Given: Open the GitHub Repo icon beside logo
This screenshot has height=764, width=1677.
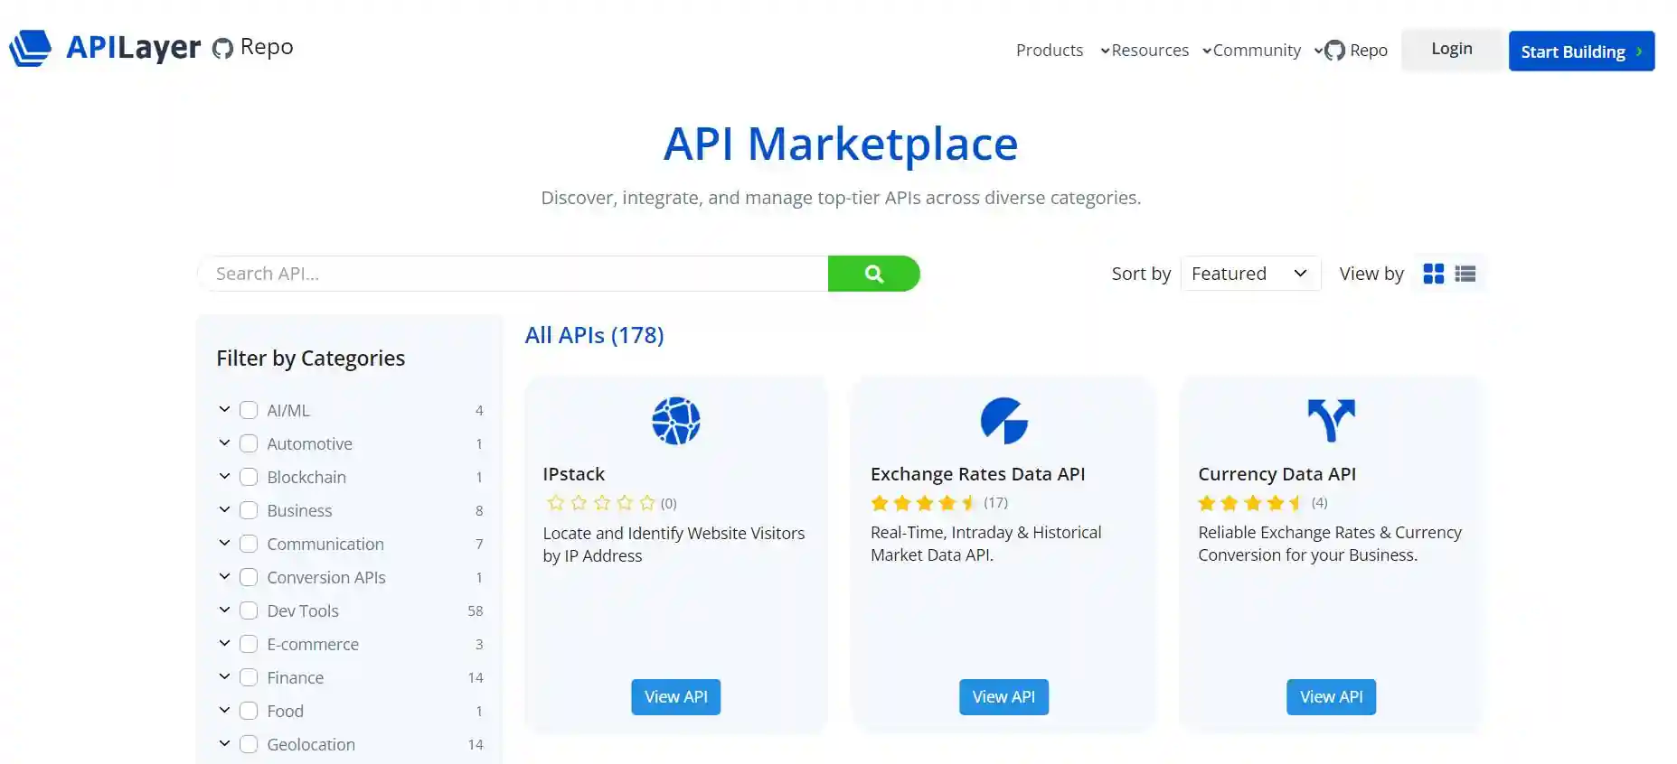Looking at the screenshot, I should tap(222, 48).
